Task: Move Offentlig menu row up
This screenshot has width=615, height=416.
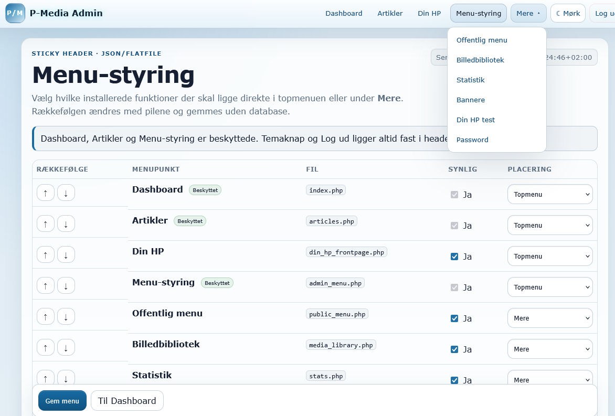Action: (x=46, y=317)
